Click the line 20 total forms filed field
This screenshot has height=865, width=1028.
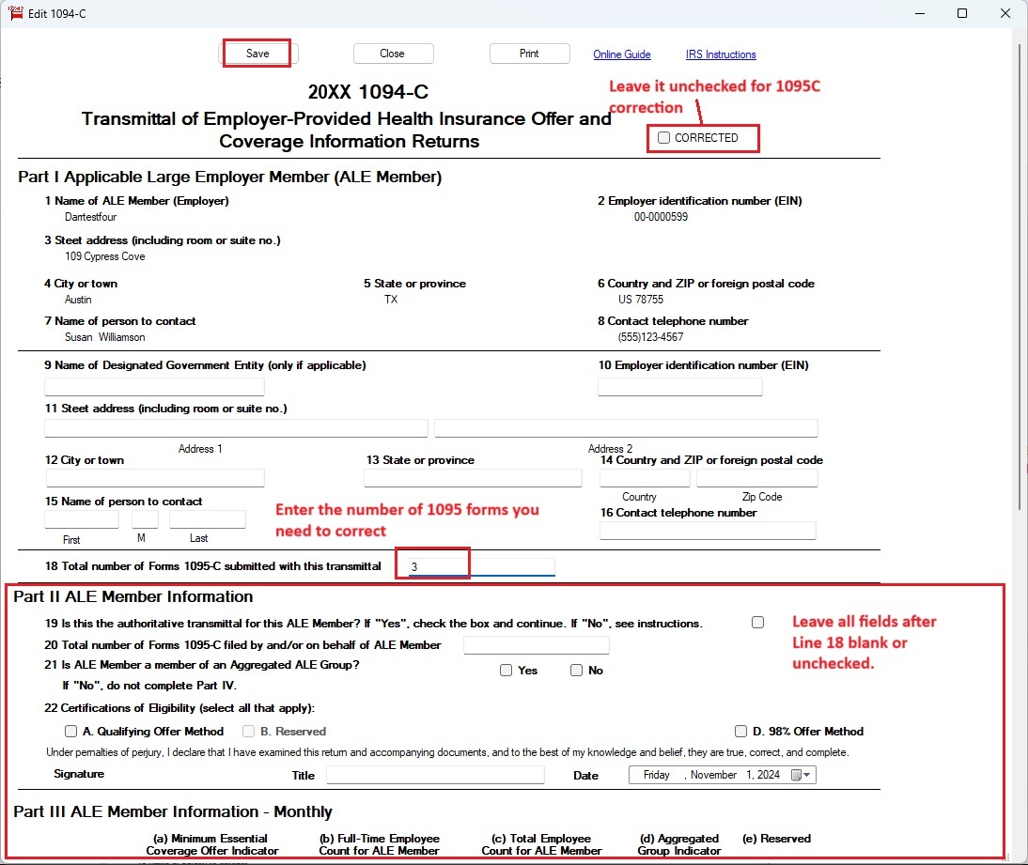pos(536,645)
